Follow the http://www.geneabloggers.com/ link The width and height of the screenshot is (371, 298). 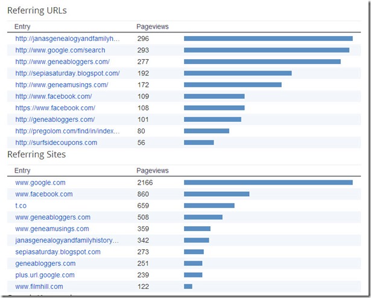(x=63, y=62)
